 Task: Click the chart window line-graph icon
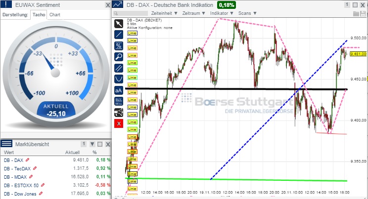pyautogui.click(x=118, y=4)
